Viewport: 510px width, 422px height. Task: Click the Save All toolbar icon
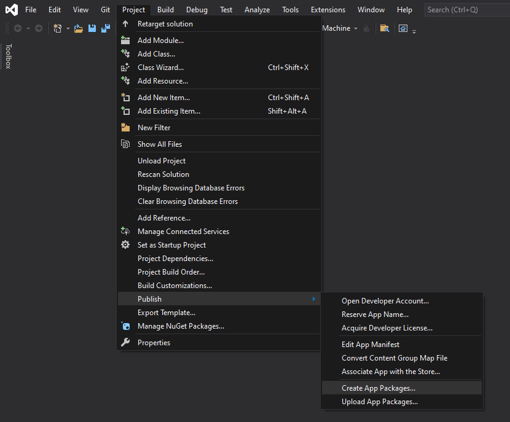pyautogui.click(x=106, y=28)
